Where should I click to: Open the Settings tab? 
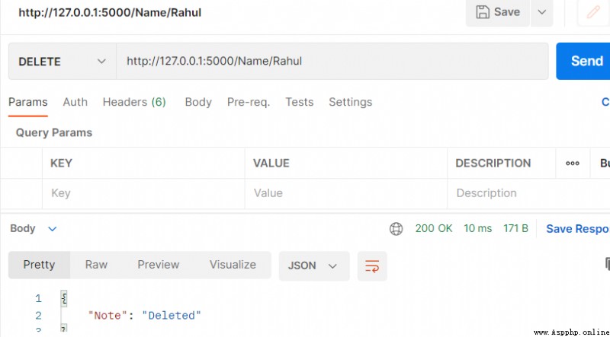(x=351, y=102)
